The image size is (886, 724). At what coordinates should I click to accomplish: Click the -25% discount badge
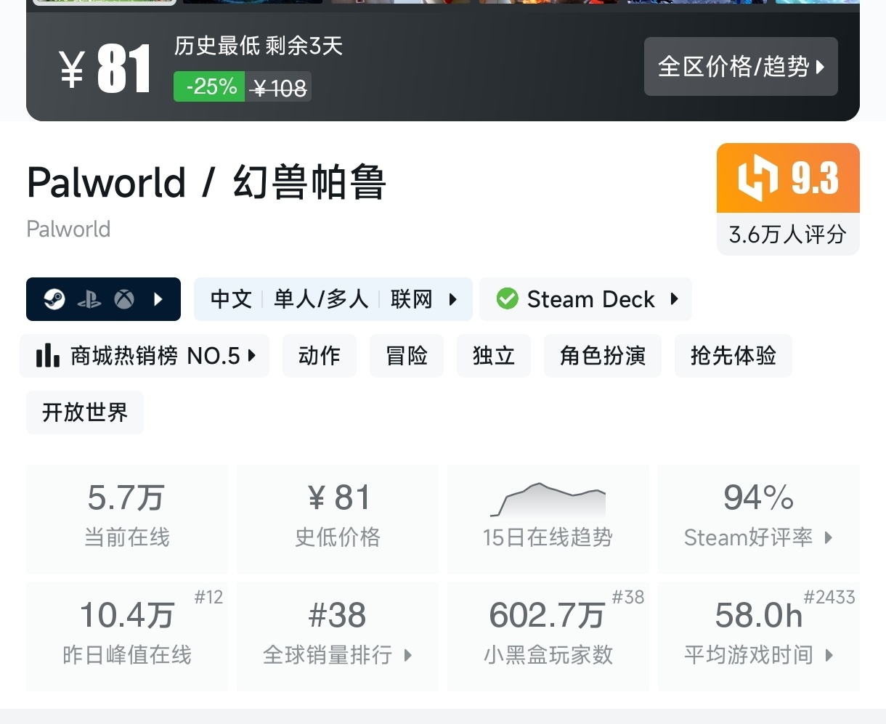pos(209,87)
